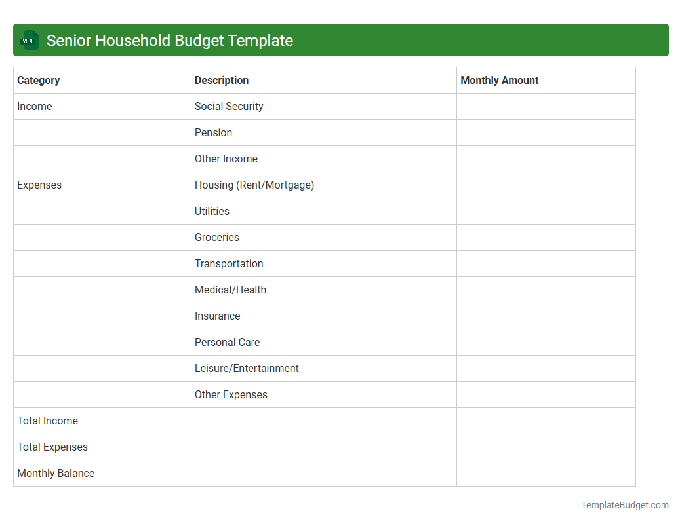Click the Utilities description cell
The width and height of the screenshot is (682, 524).
[x=212, y=211]
